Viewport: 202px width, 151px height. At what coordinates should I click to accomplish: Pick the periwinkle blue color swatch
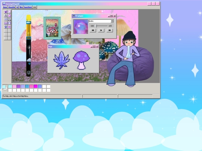coord(40,86)
